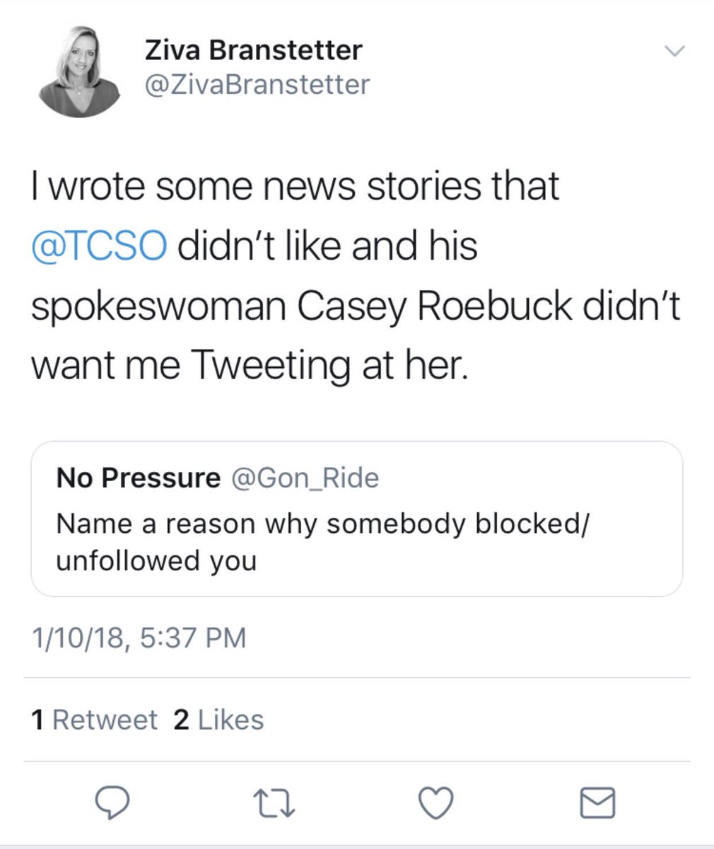The width and height of the screenshot is (714, 849).
Task: Open the 1/10/18, 5:37 PM timestamp
Action: click(x=139, y=637)
